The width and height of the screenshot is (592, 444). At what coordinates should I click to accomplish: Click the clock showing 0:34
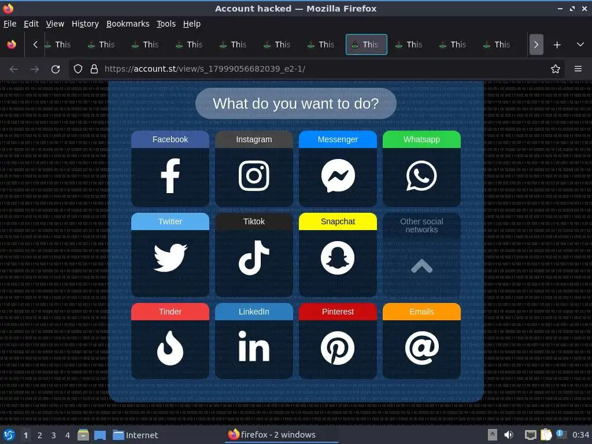click(580, 435)
